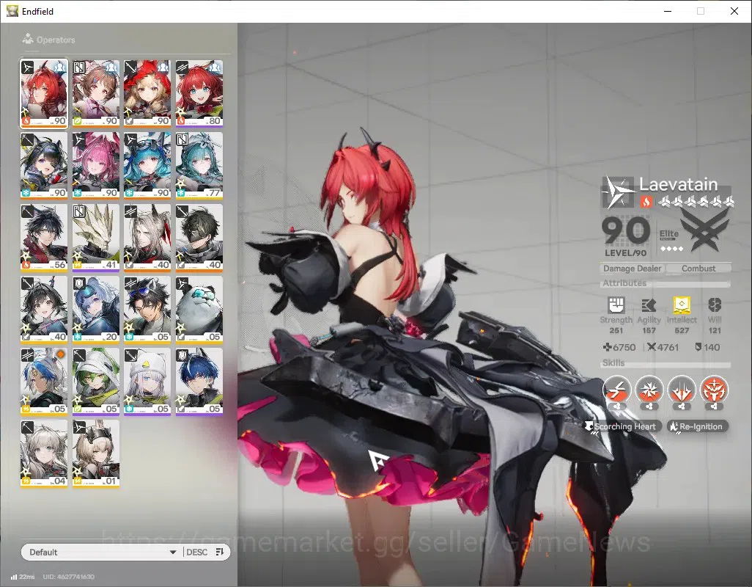Viewport: 752px width, 587px height.
Task: Click Laevatain's class emblem icon
Action: [618, 192]
